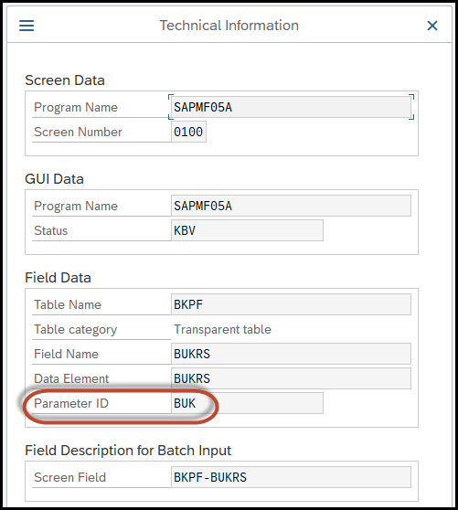Image resolution: width=458 pixels, height=510 pixels.
Task: Click the Table Name field BKPF
Action: [x=291, y=304]
